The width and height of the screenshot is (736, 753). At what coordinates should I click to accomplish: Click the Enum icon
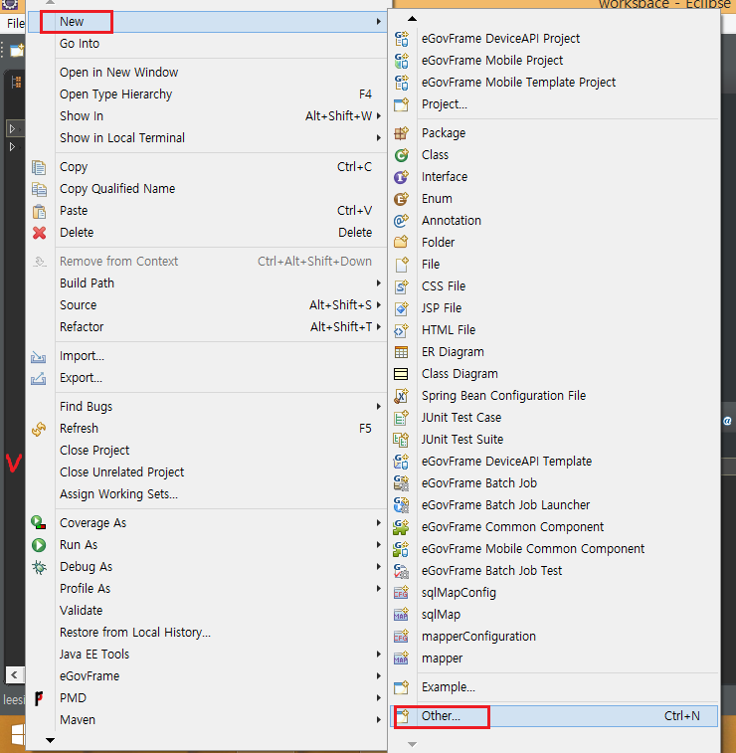[402, 198]
